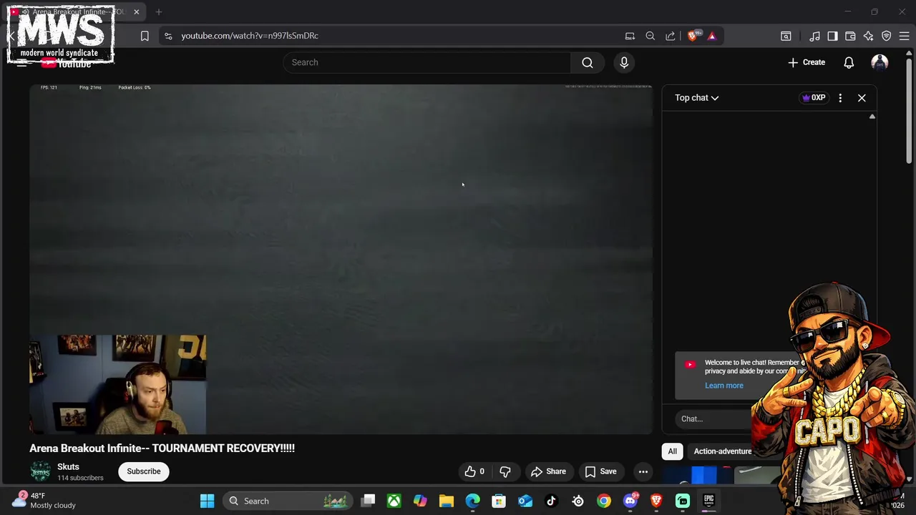Open the weather widget showing 48°F

(44, 501)
